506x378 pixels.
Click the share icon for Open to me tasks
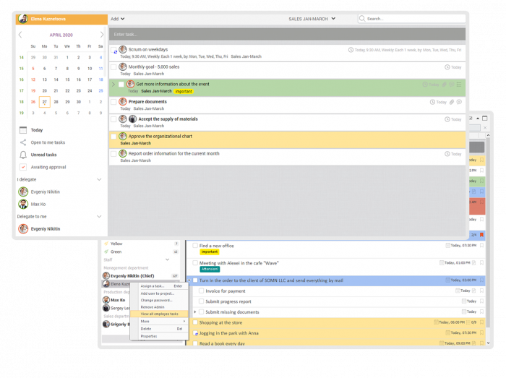(23, 142)
